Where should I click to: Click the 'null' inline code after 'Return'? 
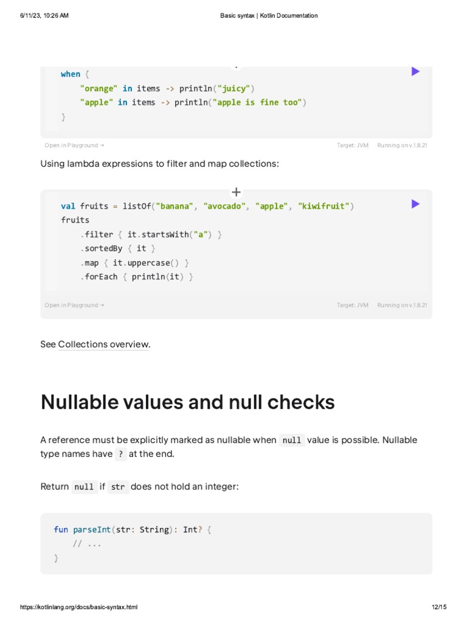click(84, 487)
